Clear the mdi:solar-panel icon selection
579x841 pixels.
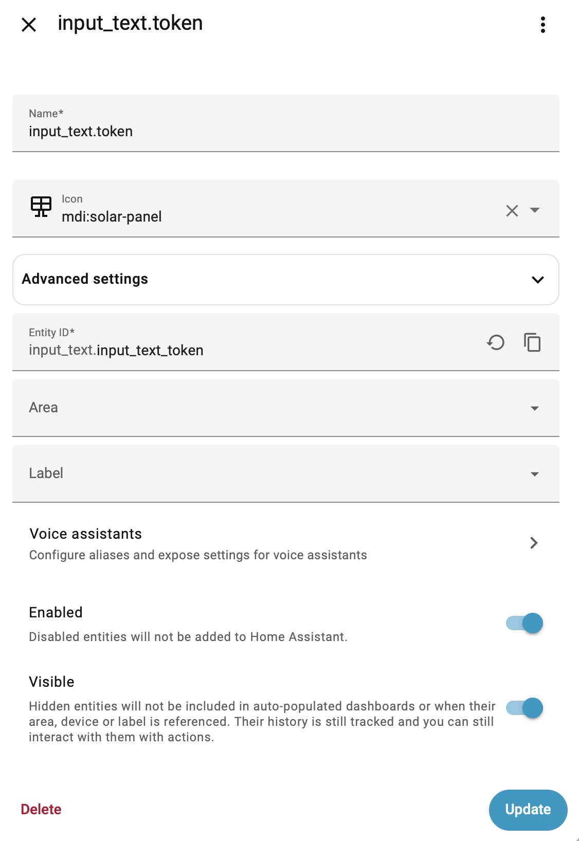click(512, 210)
